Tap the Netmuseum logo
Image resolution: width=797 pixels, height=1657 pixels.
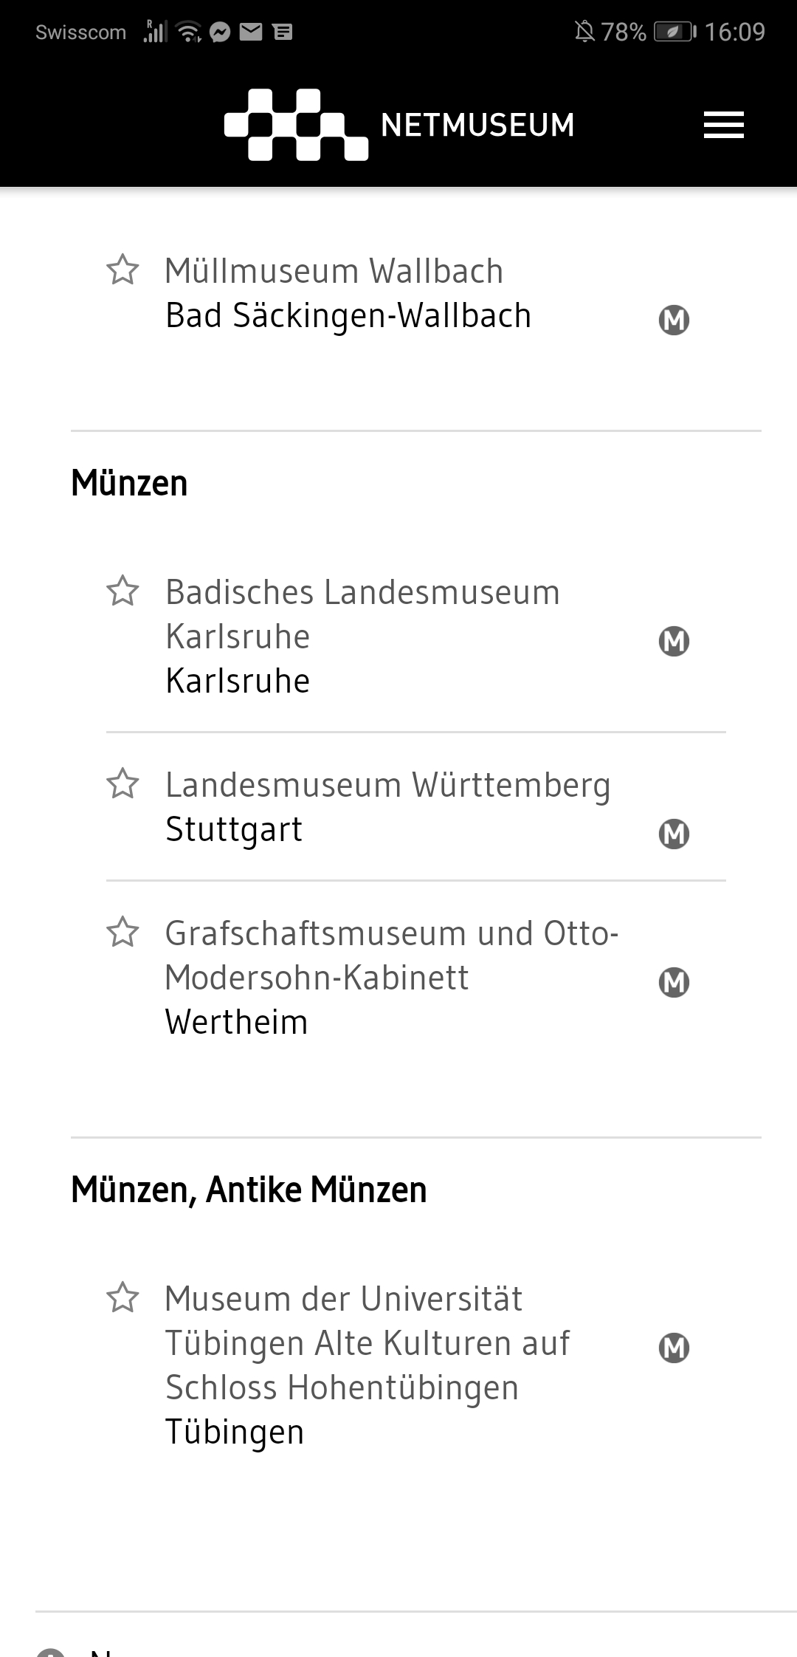pos(399,125)
